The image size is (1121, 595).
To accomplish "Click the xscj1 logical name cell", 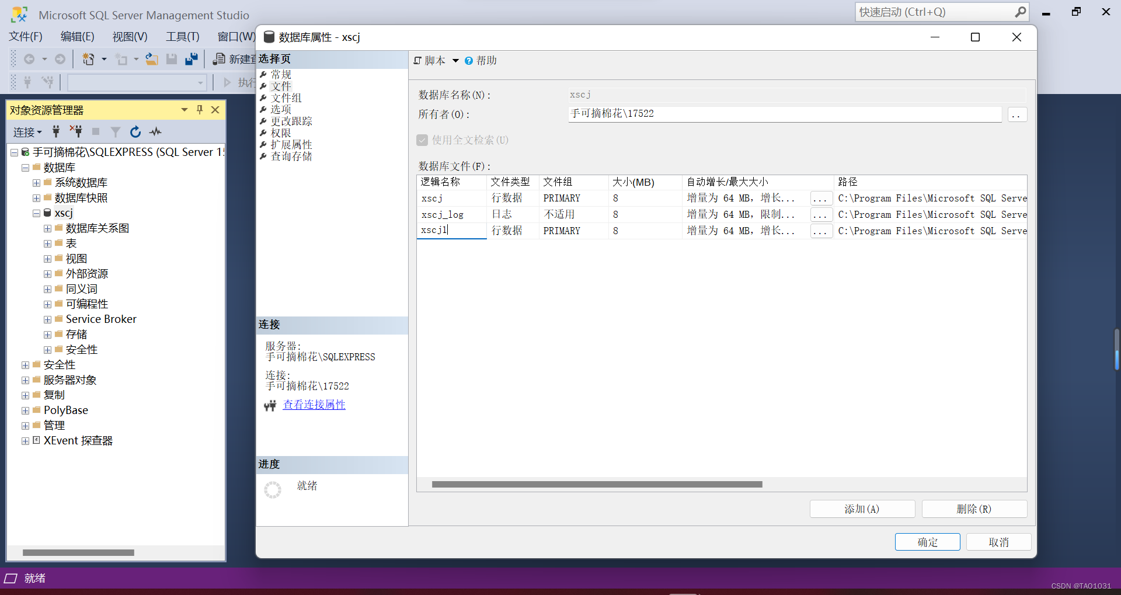I will pos(451,231).
